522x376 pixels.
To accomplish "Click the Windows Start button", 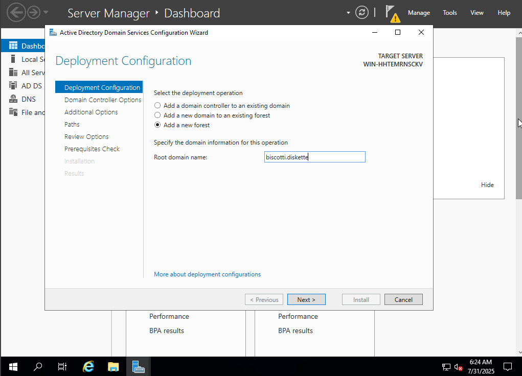I will 13,366.
